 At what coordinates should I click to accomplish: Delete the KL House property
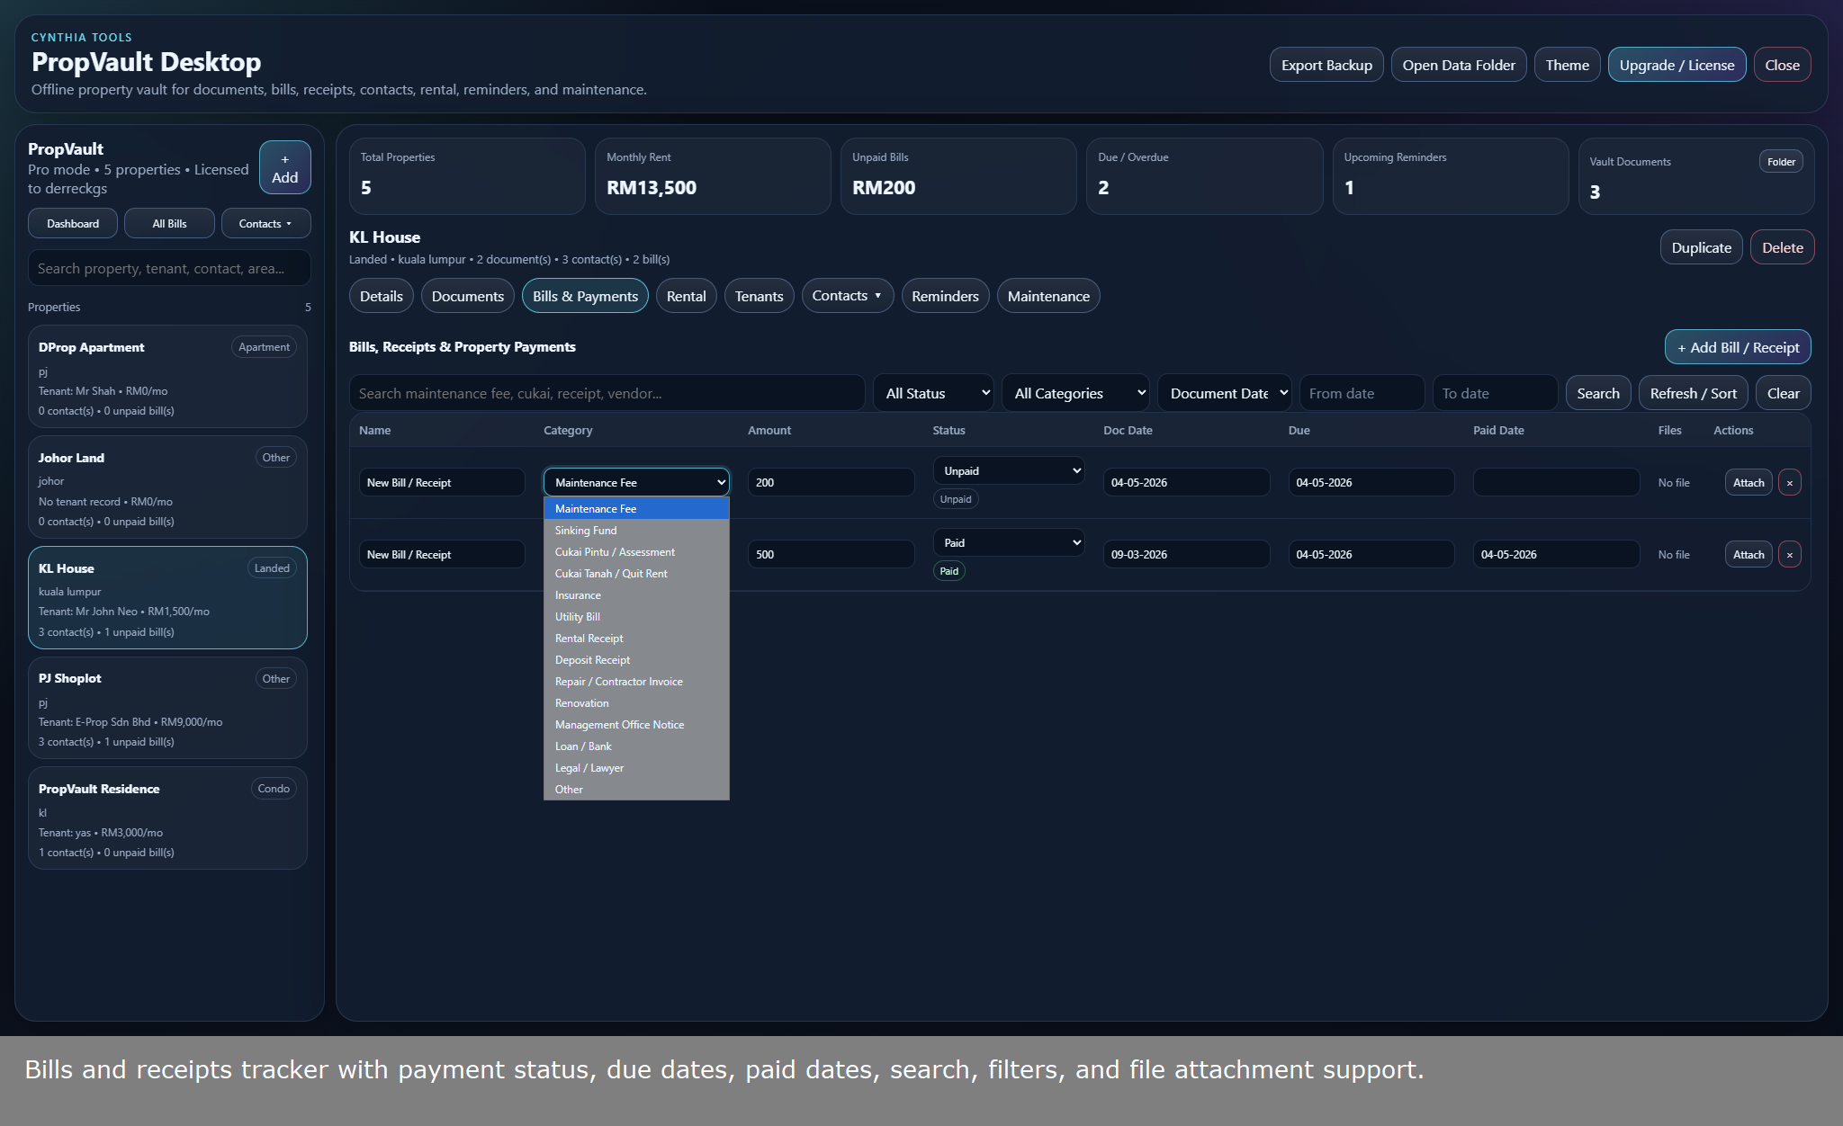[x=1782, y=247]
